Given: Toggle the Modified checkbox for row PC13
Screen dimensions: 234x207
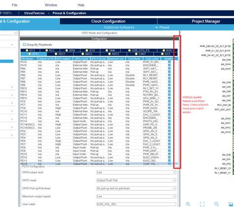Looking at the screenshot, I should tap(169, 121).
